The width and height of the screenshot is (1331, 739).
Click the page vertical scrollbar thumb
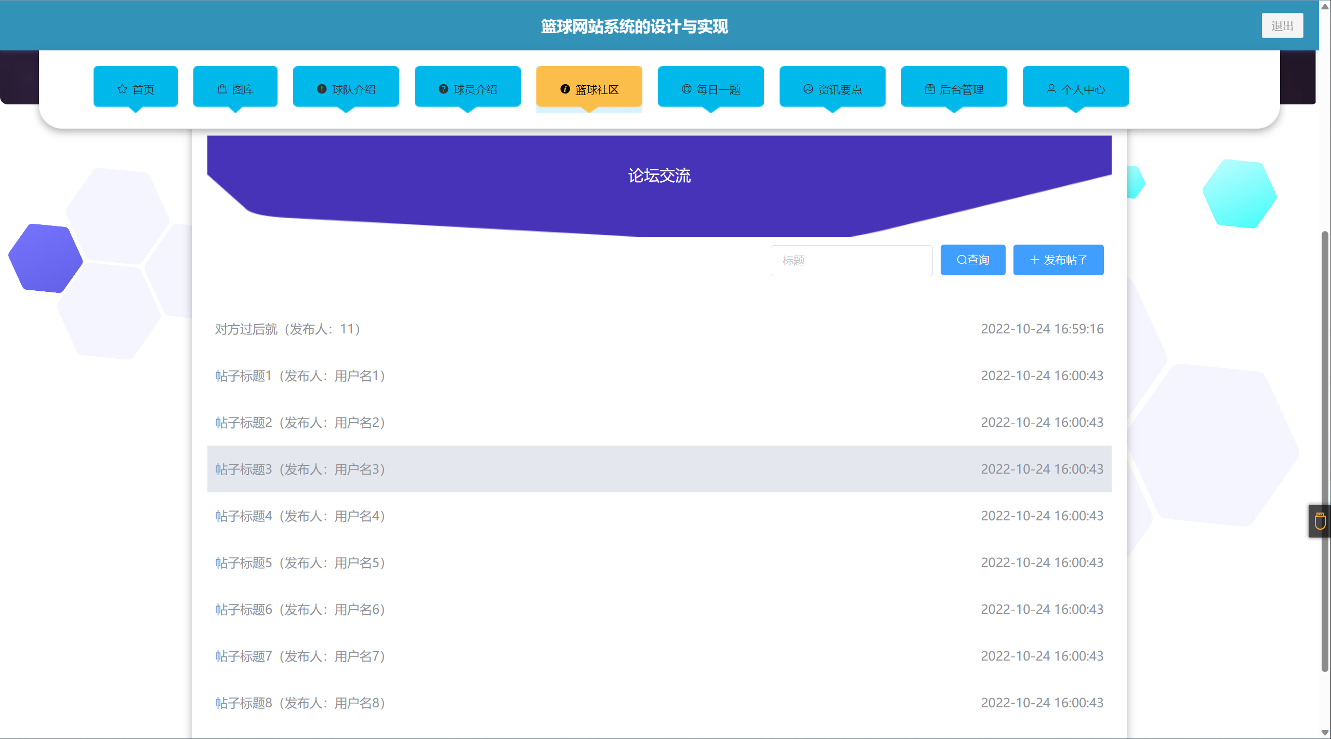click(x=1325, y=452)
